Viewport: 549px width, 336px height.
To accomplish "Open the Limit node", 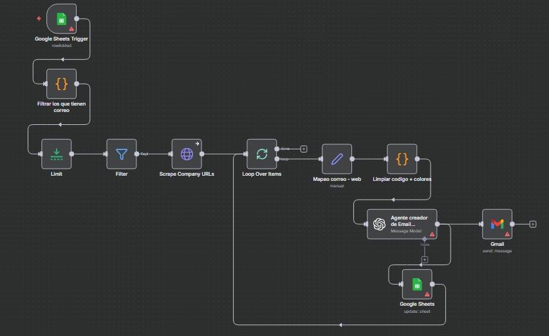I will point(56,154).
